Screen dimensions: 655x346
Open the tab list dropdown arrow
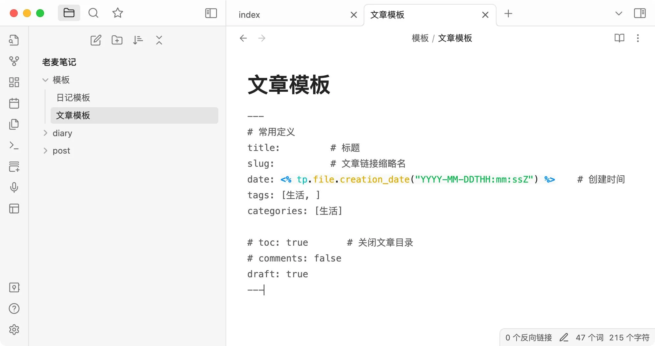coord(619,13)
